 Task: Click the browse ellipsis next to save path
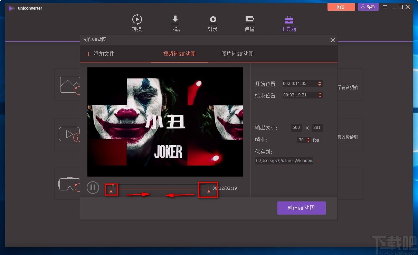(318, 160)
